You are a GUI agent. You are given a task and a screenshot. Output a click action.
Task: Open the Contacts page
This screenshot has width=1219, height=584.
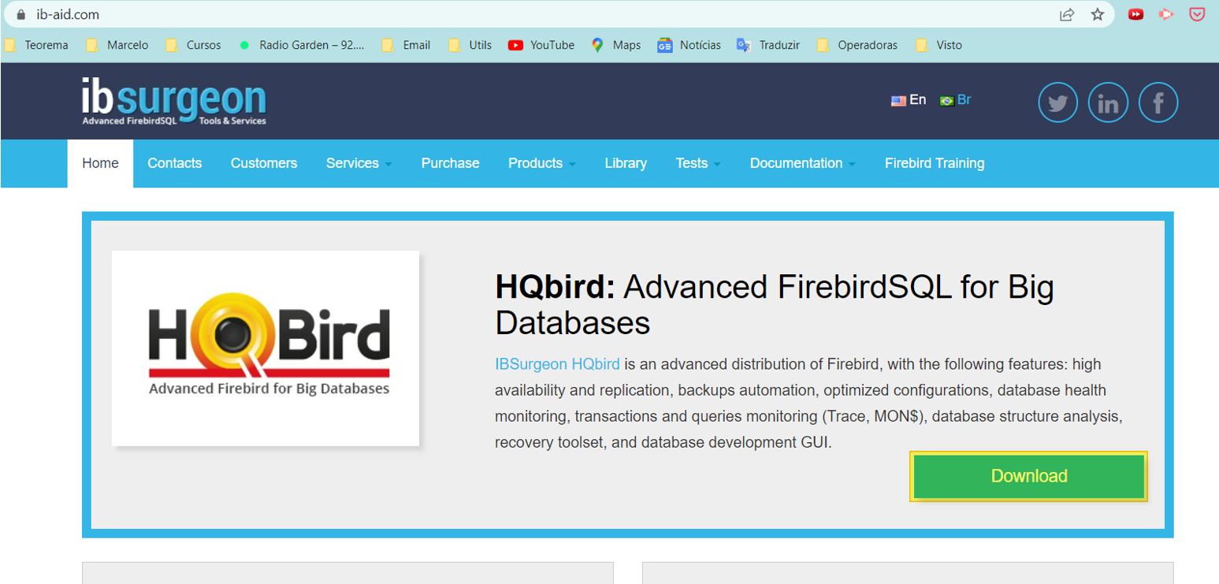[175, 163]
